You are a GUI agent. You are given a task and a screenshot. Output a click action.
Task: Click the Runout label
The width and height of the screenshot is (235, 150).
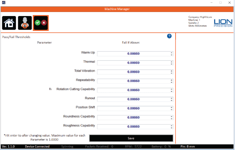90,98
